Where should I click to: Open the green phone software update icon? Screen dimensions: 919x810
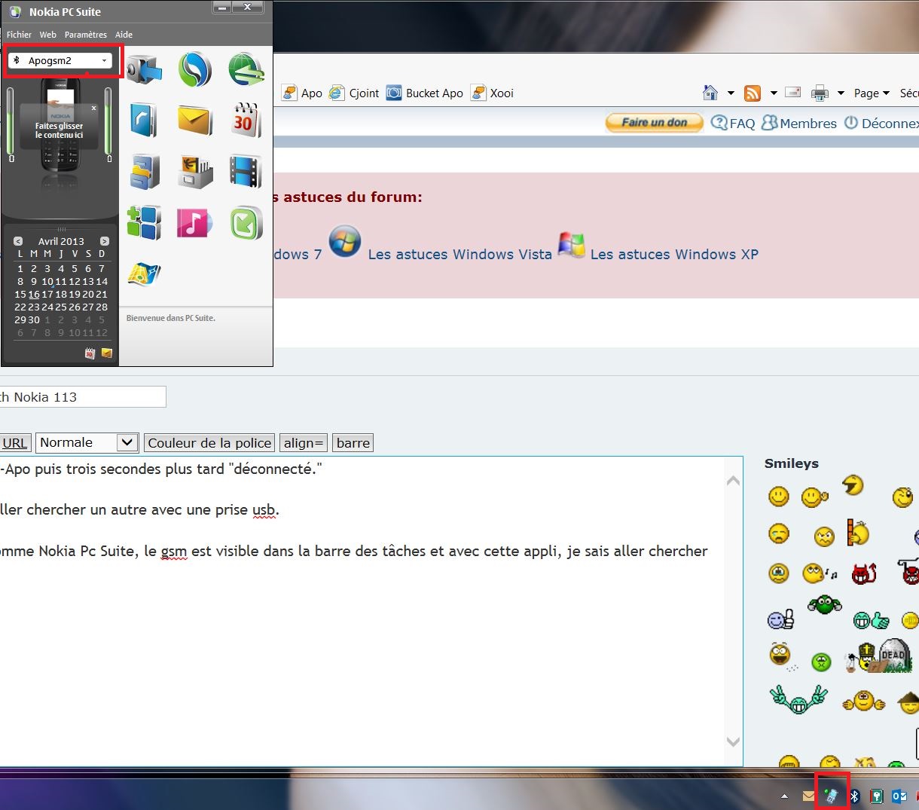(x=246, y=223)
